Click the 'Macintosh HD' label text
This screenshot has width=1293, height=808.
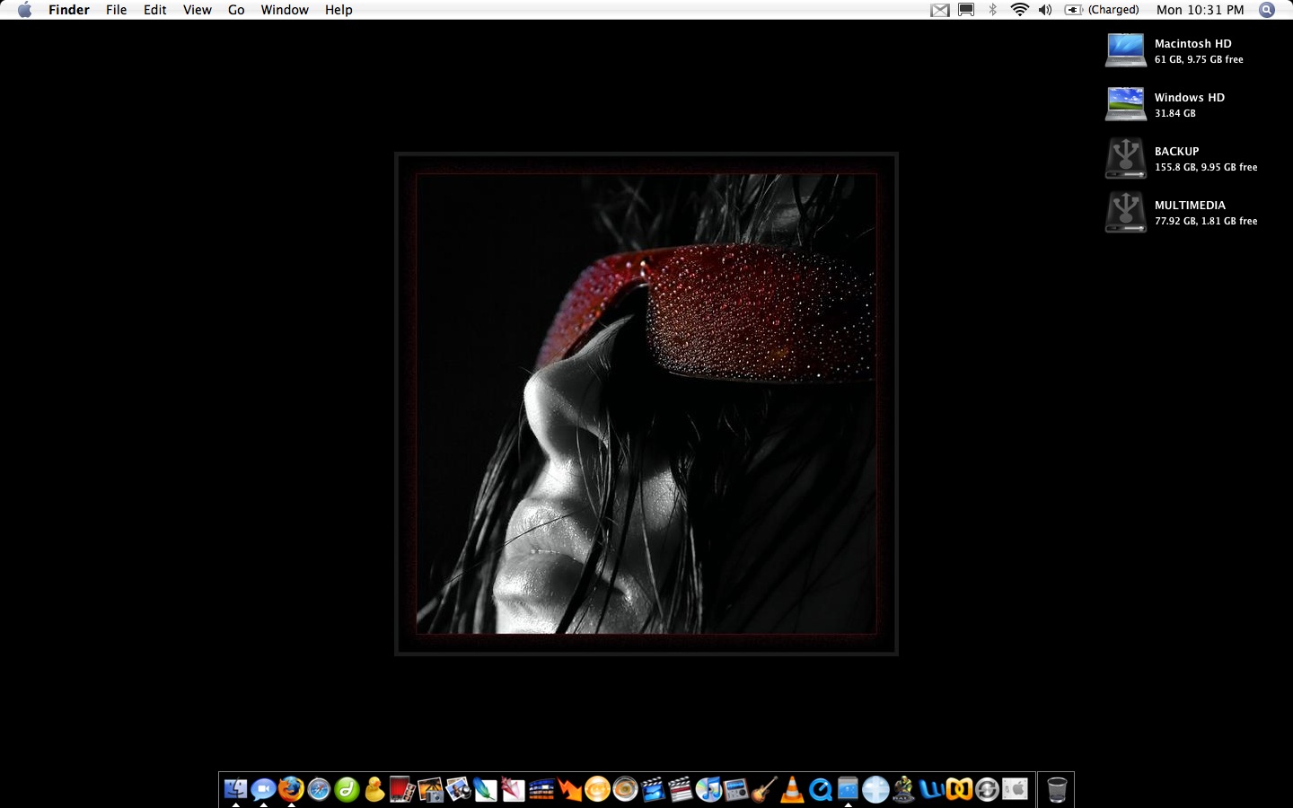coord(1192,43)
